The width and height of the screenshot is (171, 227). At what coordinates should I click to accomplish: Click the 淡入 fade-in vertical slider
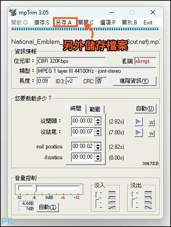(97, 200)
